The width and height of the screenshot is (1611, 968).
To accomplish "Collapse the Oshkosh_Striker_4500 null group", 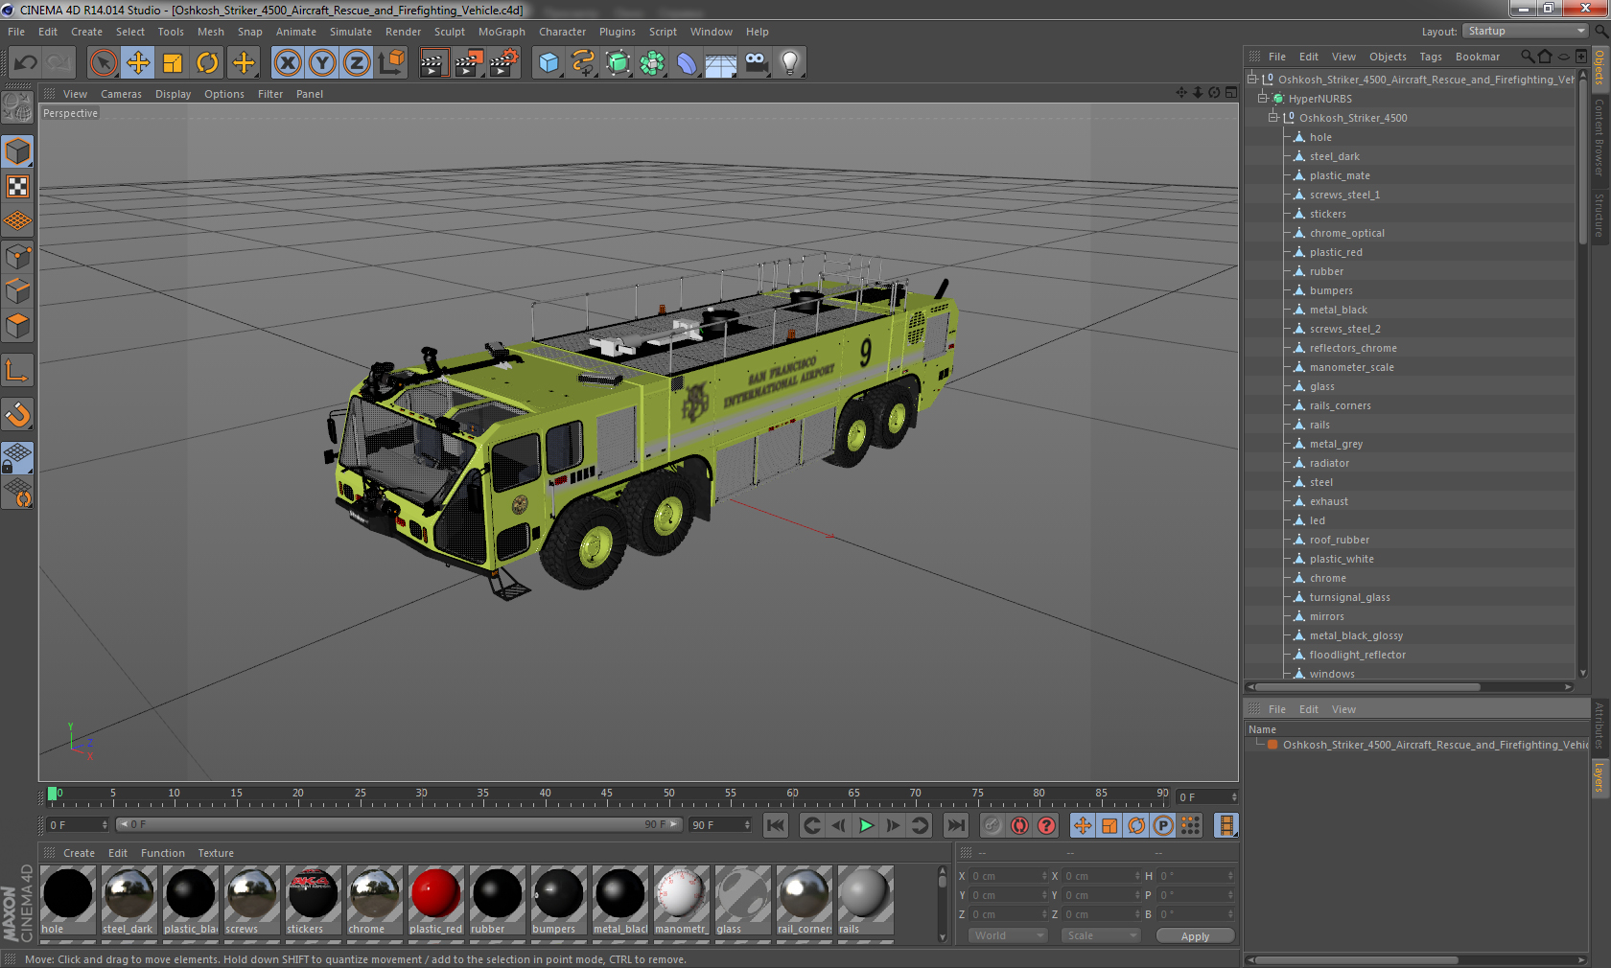I will (x=1273, y=118).
